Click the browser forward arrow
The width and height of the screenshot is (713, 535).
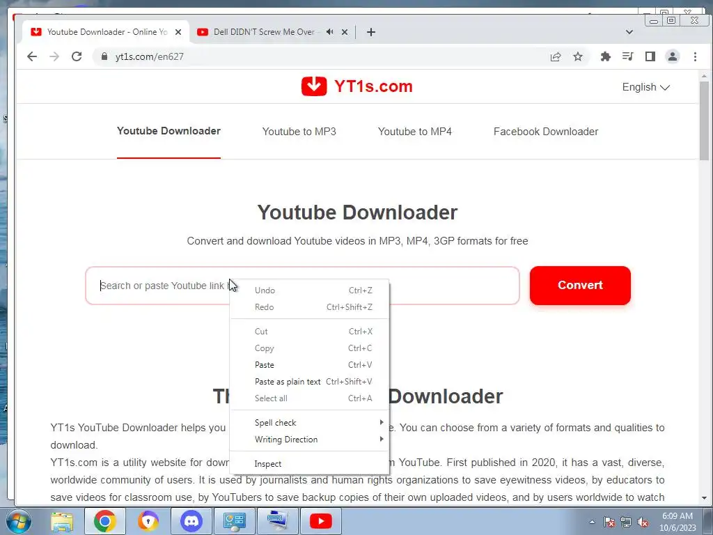tap(54, 56)
